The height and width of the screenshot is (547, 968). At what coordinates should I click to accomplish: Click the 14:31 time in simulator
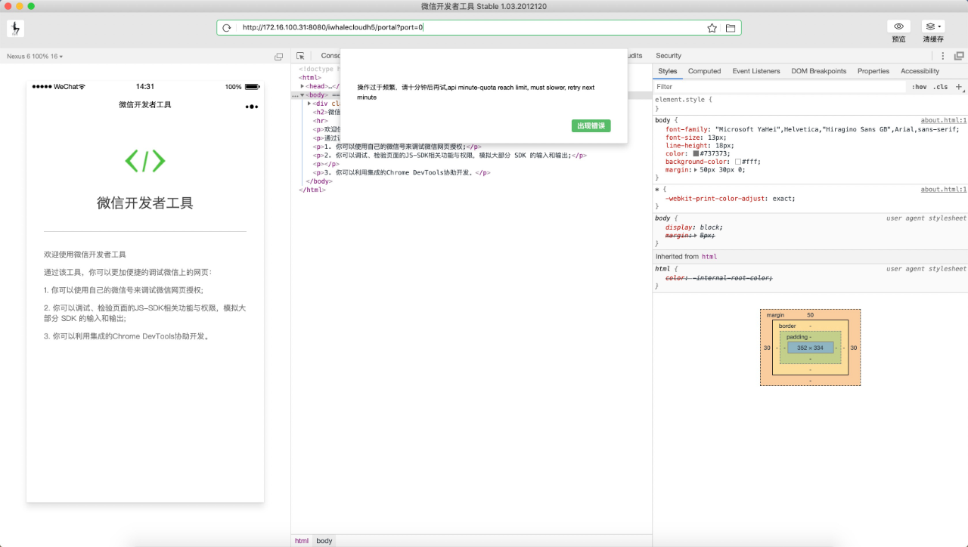click(x=145, y=87)
